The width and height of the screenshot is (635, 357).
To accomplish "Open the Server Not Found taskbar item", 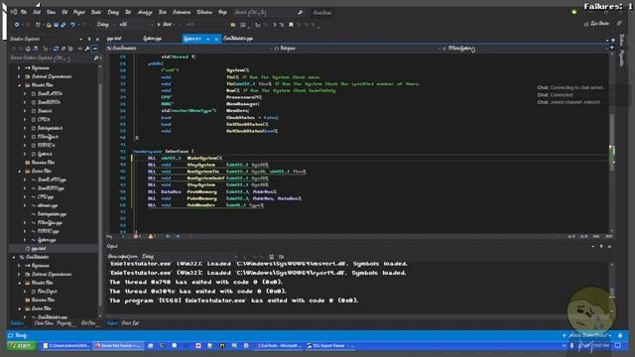I will pyautogui.click(x=117, y=346).
